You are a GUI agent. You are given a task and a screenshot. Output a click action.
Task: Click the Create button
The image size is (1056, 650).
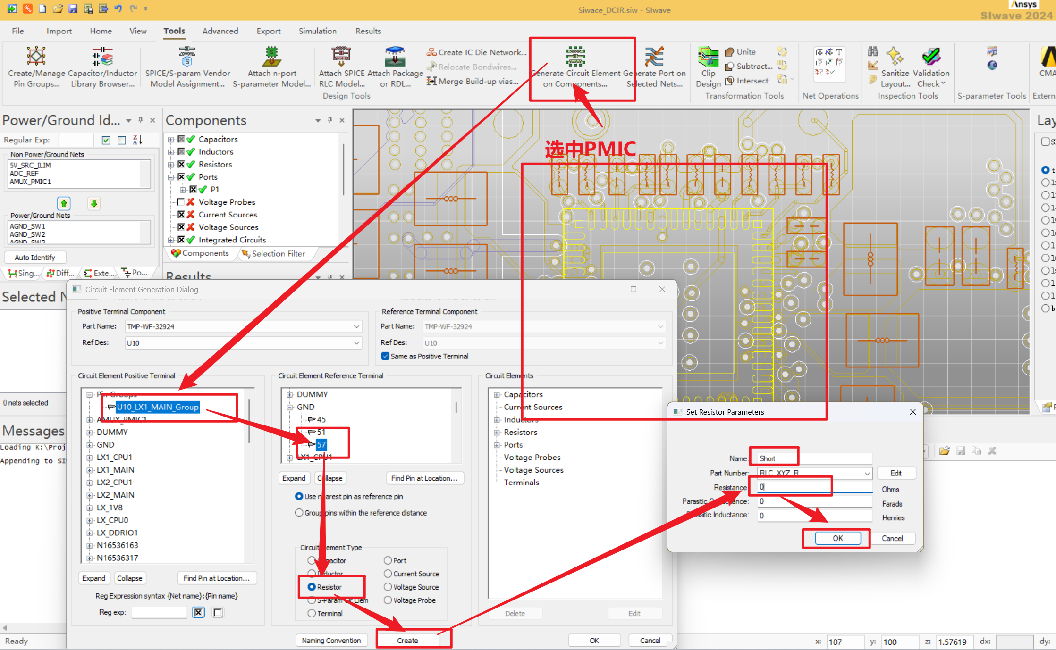[407, 640]
